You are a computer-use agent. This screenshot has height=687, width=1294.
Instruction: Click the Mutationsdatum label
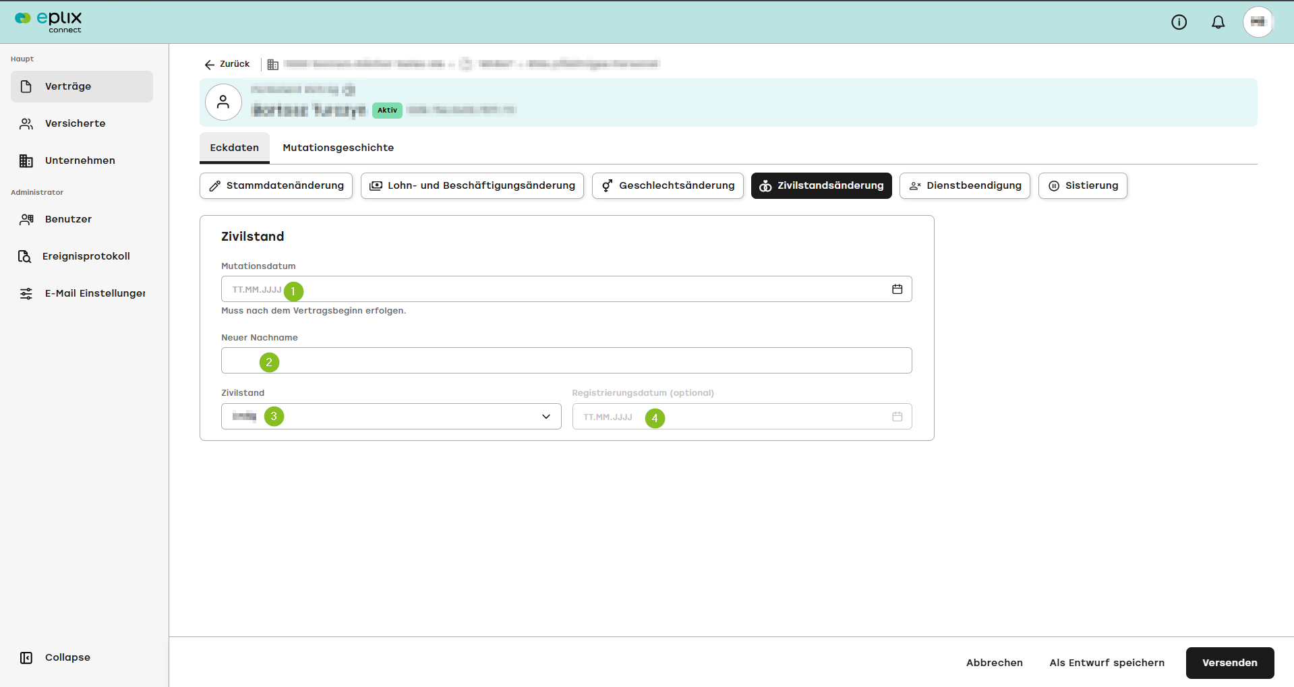point(258,266)
